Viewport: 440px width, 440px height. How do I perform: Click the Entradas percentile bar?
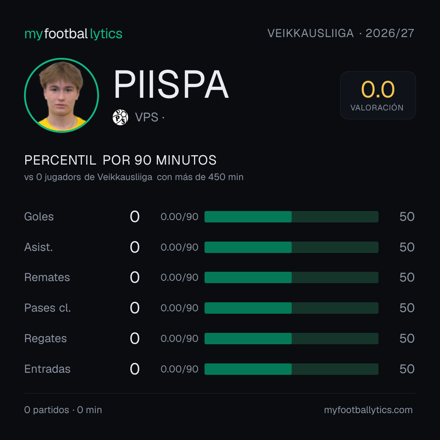click(291, 369)
